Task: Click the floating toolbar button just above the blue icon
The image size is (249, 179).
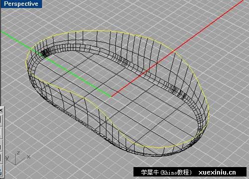Action: coord(1,158)
